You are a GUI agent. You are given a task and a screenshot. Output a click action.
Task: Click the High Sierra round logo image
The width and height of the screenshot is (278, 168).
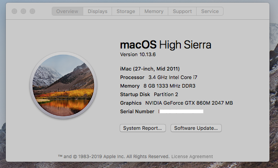pos(63,85)
